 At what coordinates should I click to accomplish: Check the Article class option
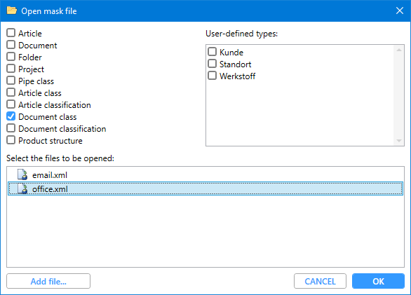tap(11, 92)
